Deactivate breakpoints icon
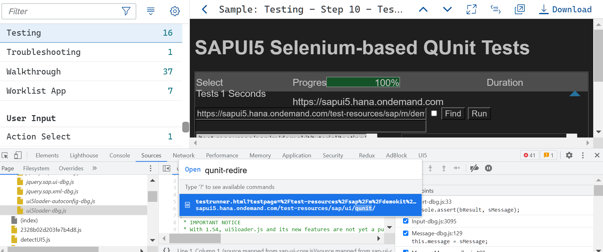 [474, 168]
